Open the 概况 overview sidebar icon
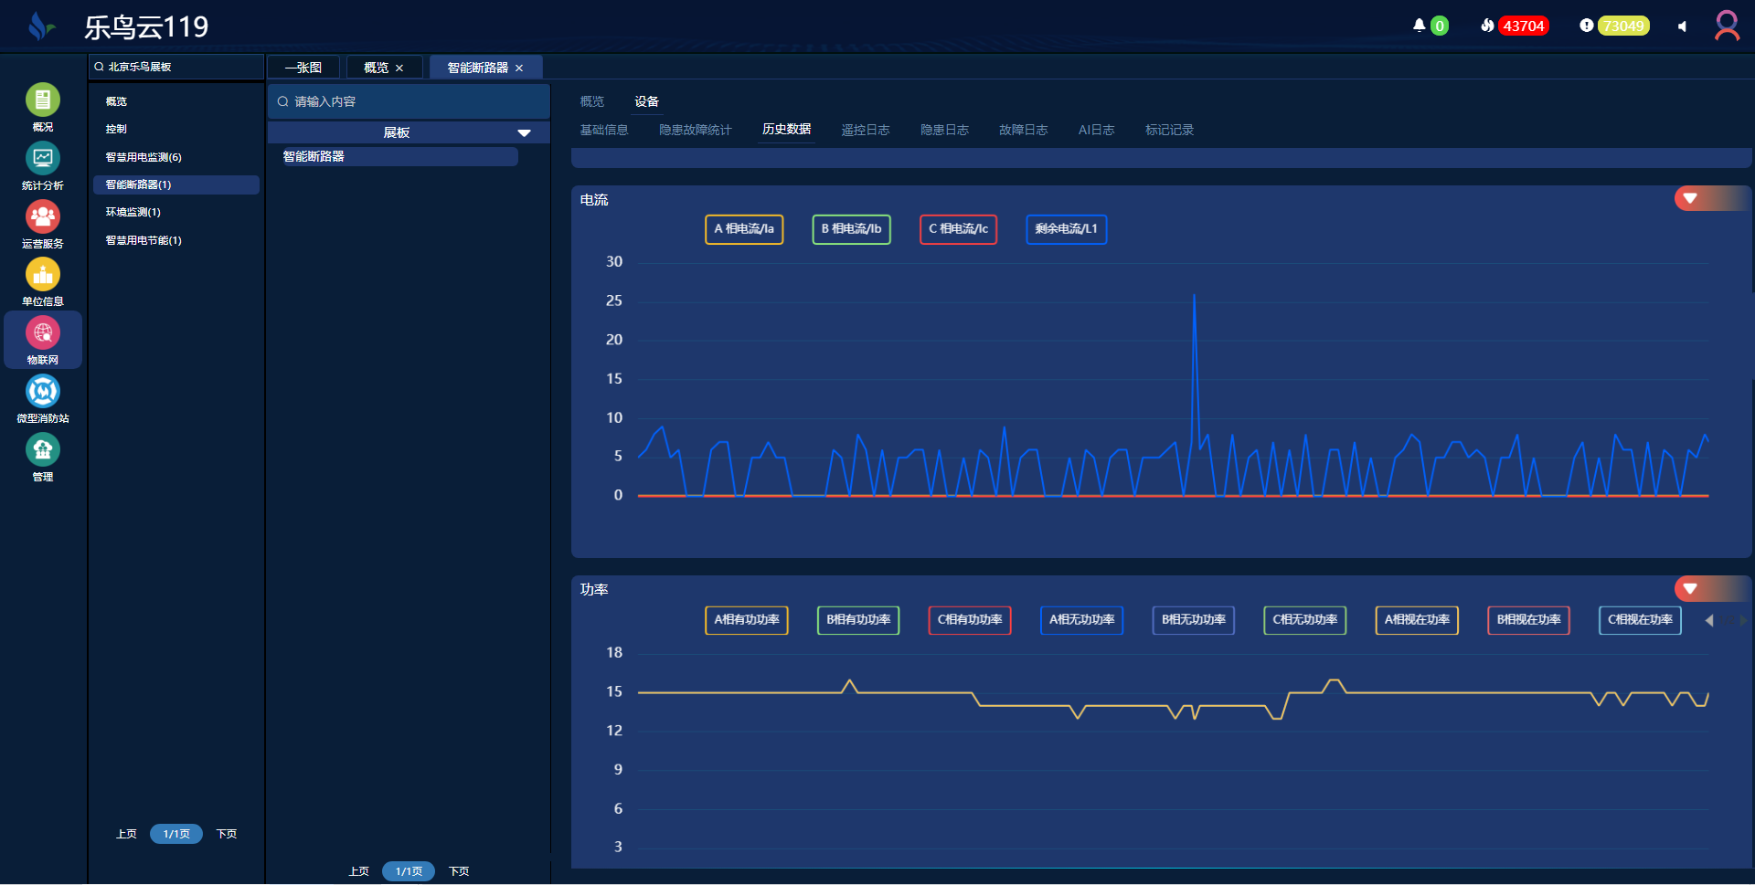 pos(42,100)
